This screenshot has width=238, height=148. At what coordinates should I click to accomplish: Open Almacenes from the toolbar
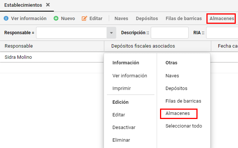point(222,18)
